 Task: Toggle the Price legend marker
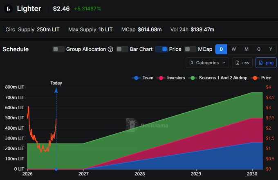click(255, 78)
